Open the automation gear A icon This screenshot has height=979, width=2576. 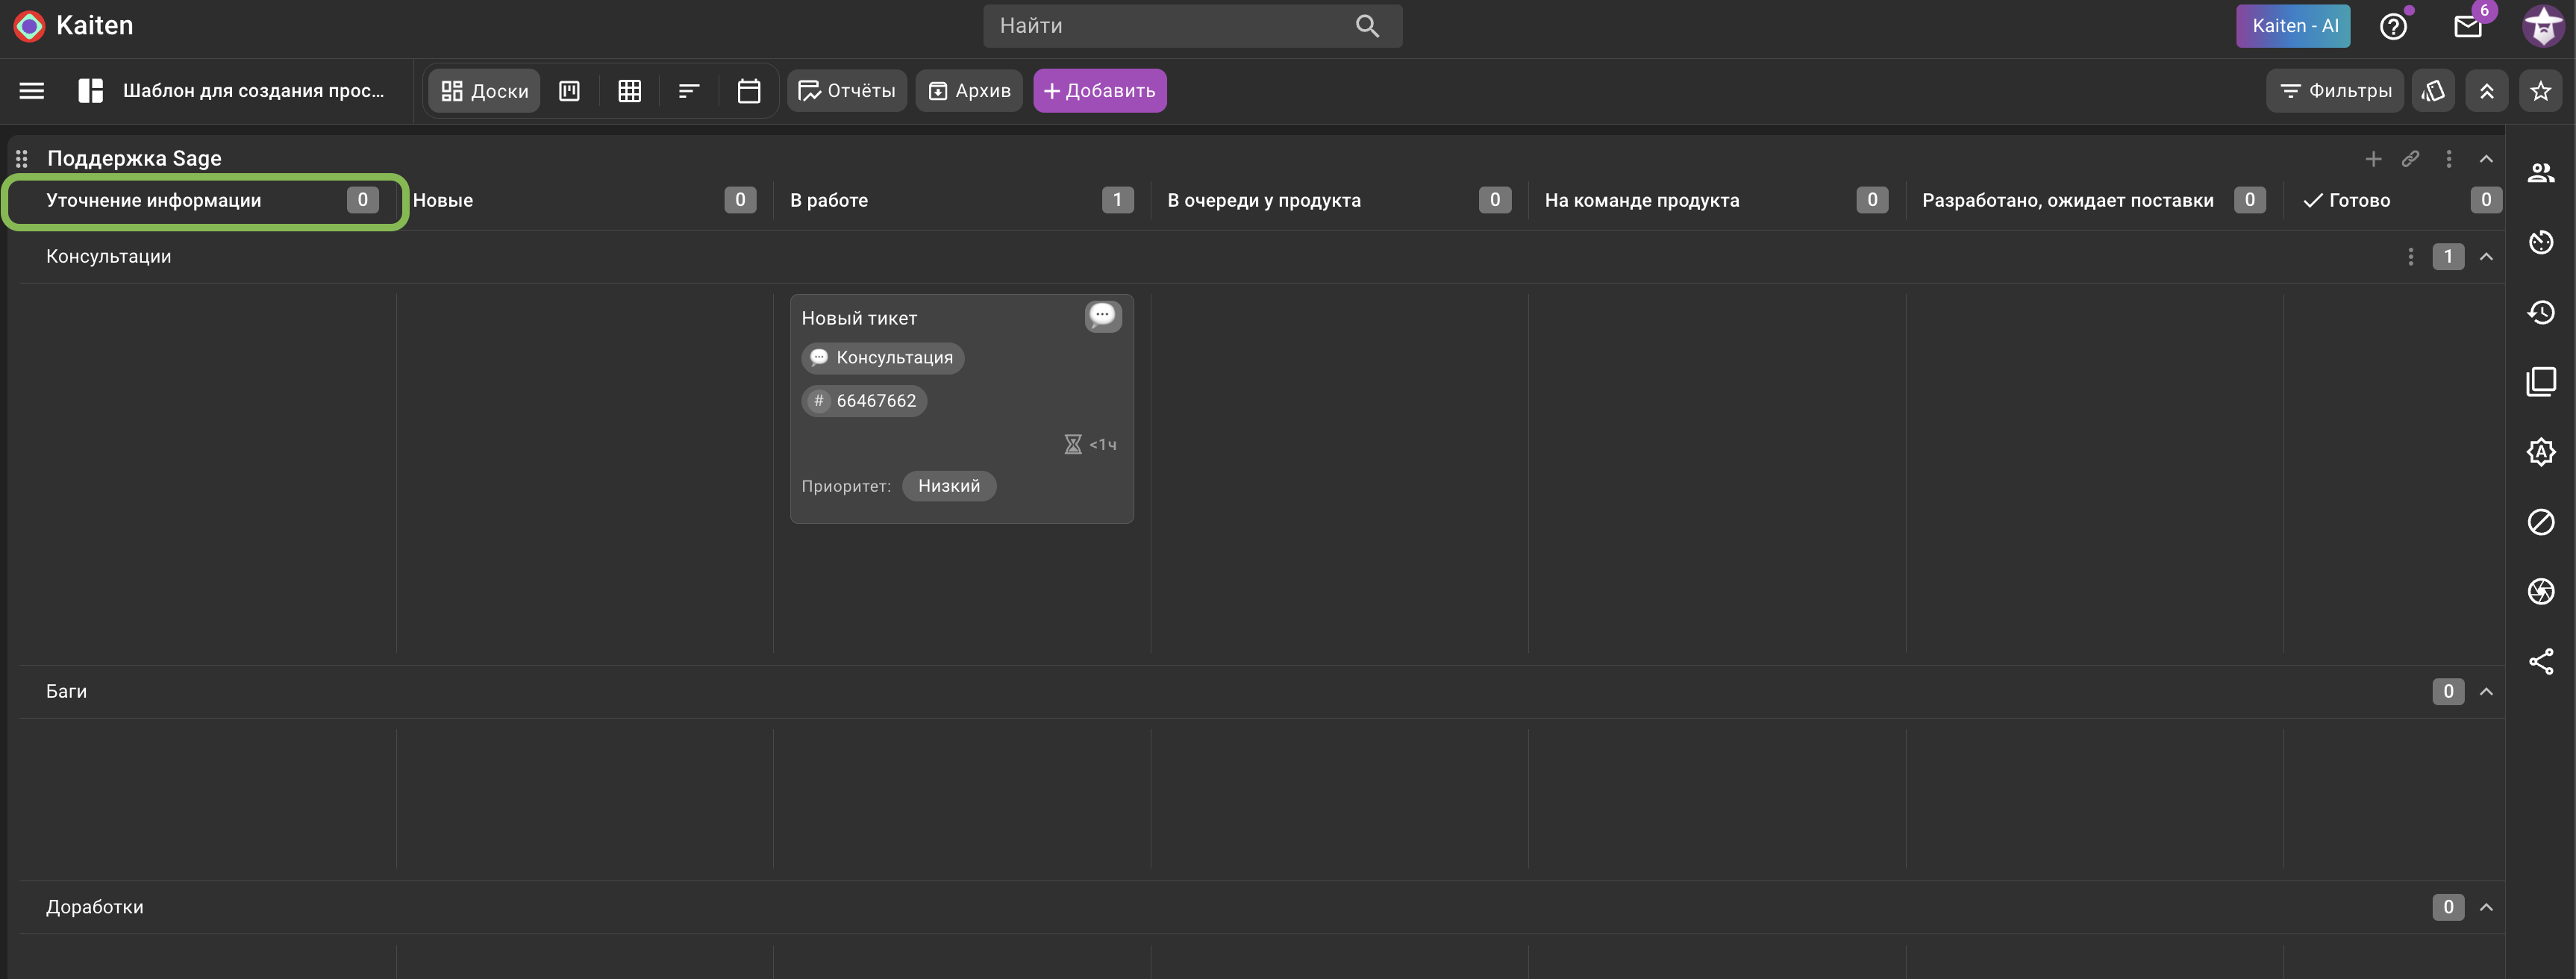pos(2541,452)
